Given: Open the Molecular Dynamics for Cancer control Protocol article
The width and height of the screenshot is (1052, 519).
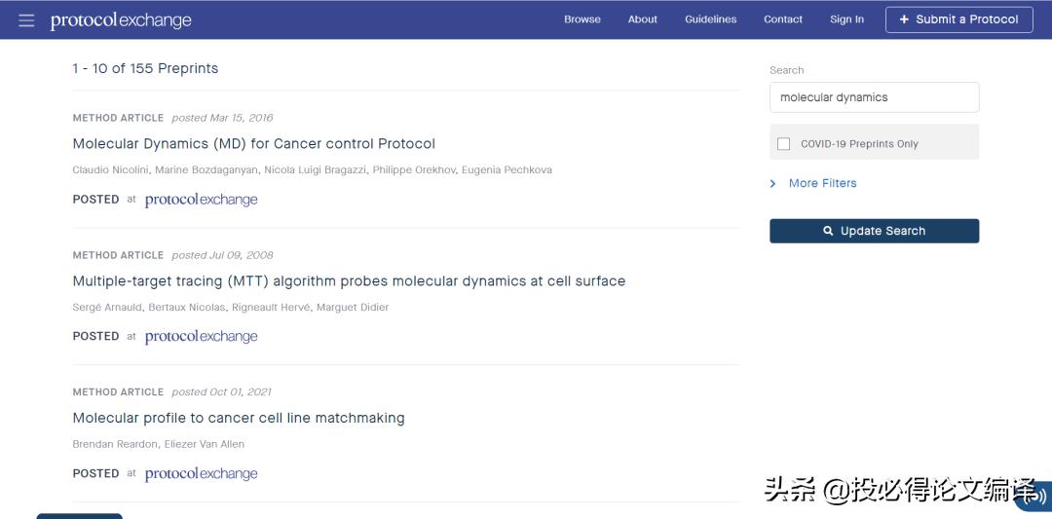Looking at the screenshot, I should 253,144.
